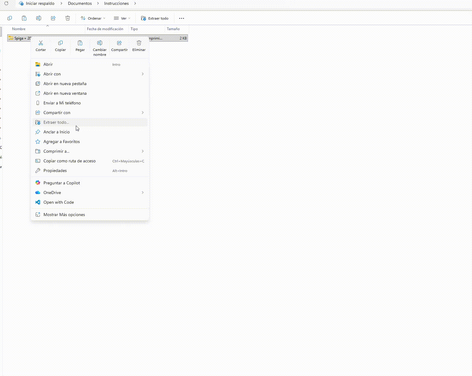The image size is (472, 376).
Task: Expand the Ordenar sort dropdown
Action: 93,18
